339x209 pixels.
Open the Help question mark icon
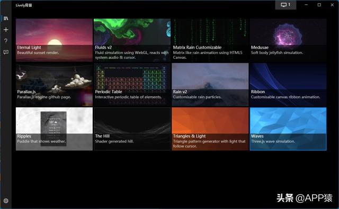pos(6,41)
